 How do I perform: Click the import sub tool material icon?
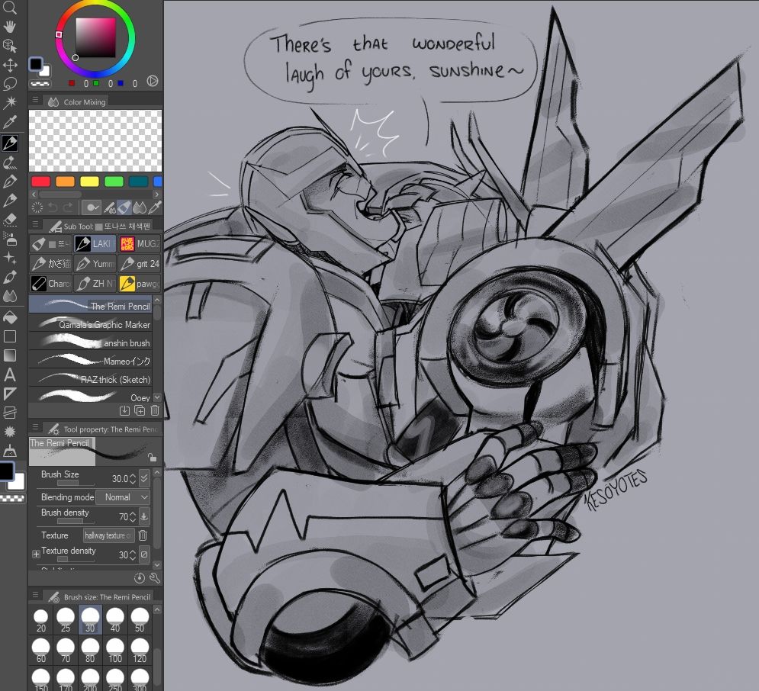coord(124,411)
